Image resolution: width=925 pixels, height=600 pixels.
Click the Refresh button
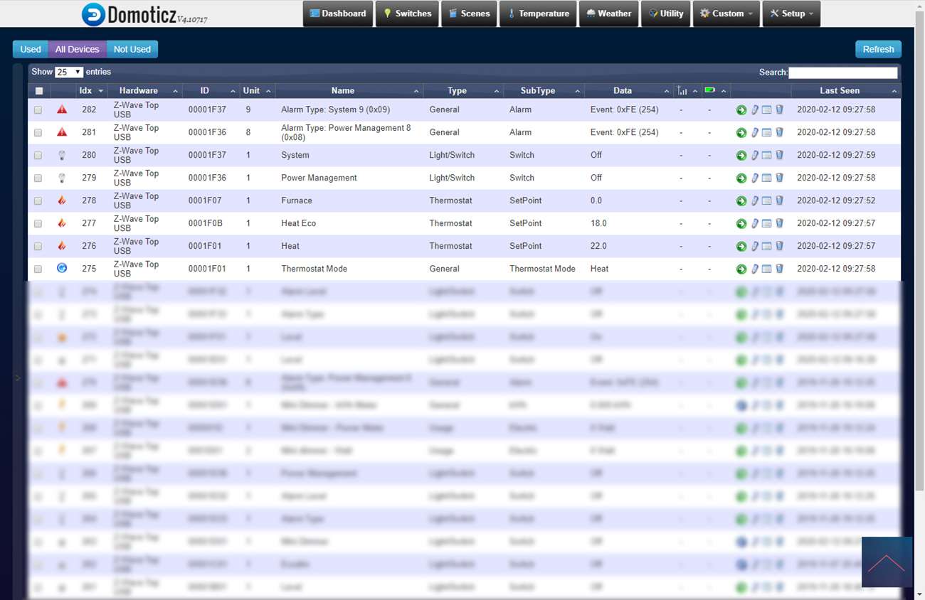pos(878,49)
